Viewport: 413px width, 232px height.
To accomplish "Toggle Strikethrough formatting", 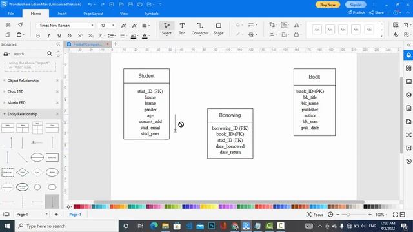I will pos(70,35).
